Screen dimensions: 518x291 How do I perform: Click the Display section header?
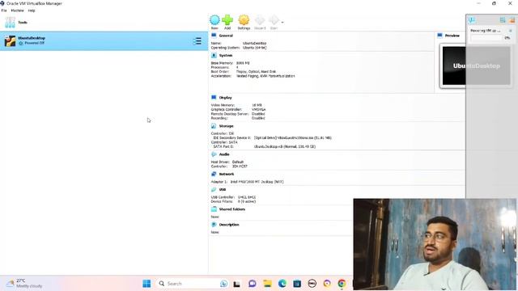(x=225, y=98)
